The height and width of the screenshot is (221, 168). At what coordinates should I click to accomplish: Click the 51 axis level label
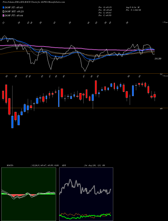coord(161,74)
